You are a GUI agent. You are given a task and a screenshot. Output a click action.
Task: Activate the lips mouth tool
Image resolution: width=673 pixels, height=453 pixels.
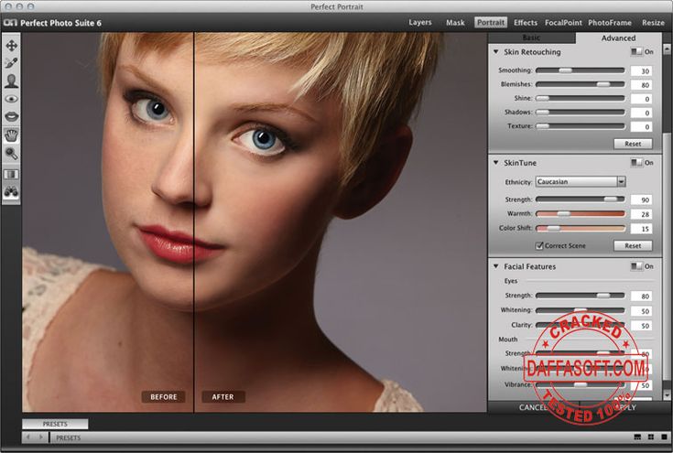point(12,117)
